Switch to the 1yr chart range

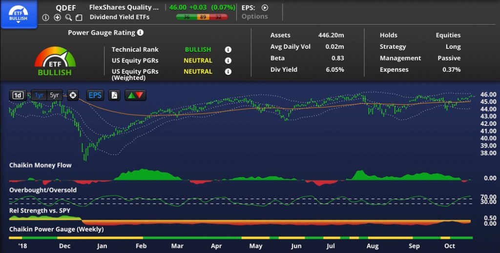click(x=39, y=95)
